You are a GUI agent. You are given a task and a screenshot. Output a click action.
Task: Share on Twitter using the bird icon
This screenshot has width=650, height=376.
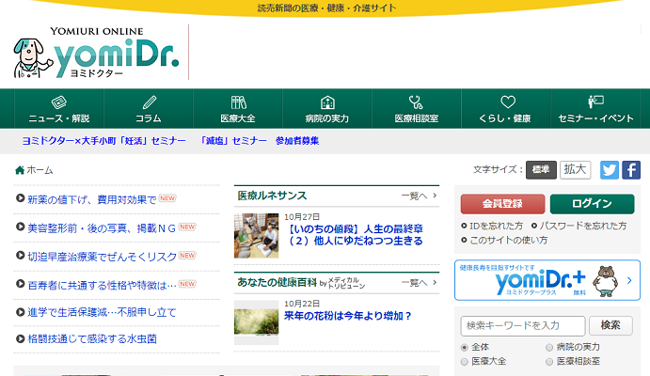click(609, 170)
